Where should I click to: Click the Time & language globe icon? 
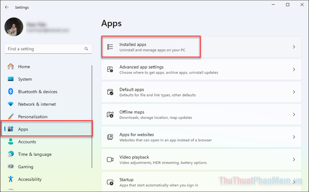(x=11, y=154)
